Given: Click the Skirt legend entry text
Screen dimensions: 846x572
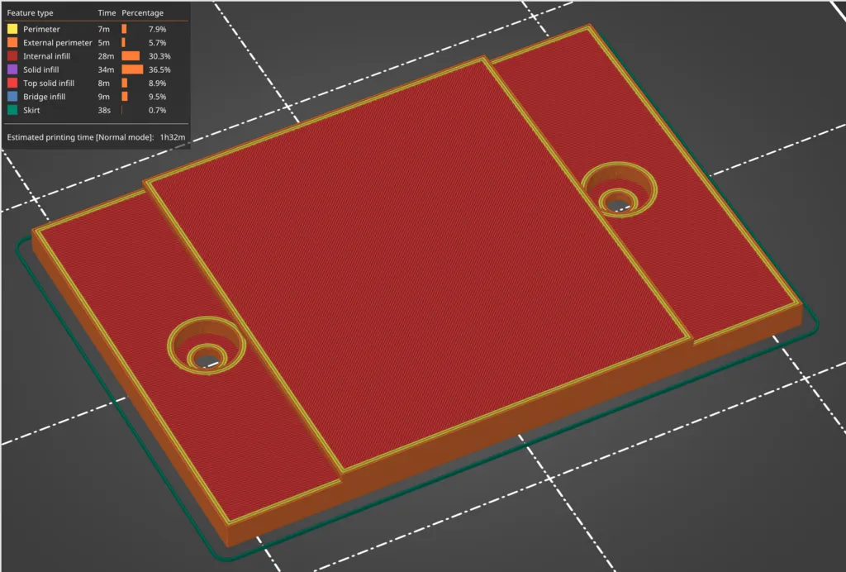Looking at the screenshot, I should coord(31,110).
